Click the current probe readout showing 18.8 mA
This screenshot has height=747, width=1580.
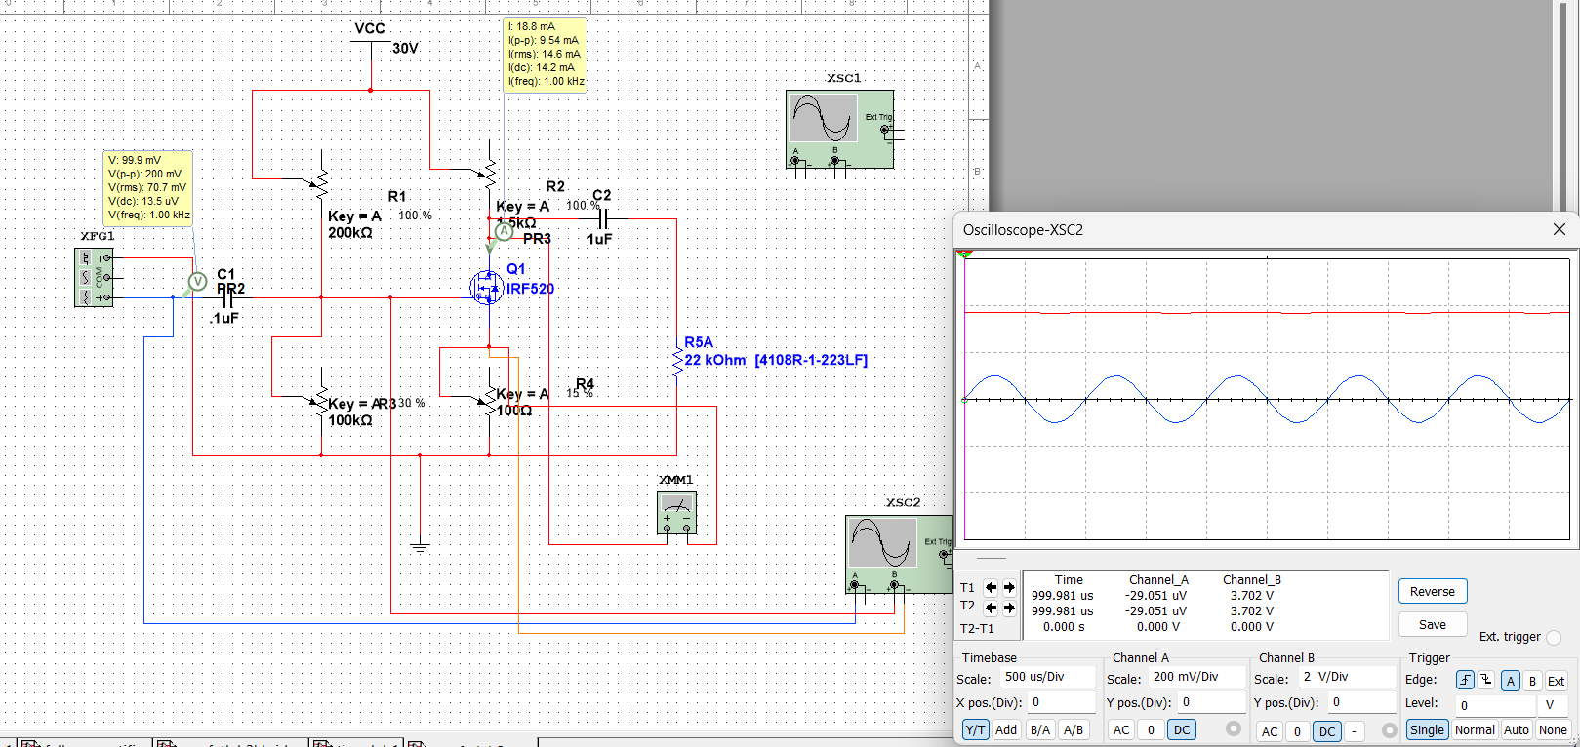click(545, 55)
